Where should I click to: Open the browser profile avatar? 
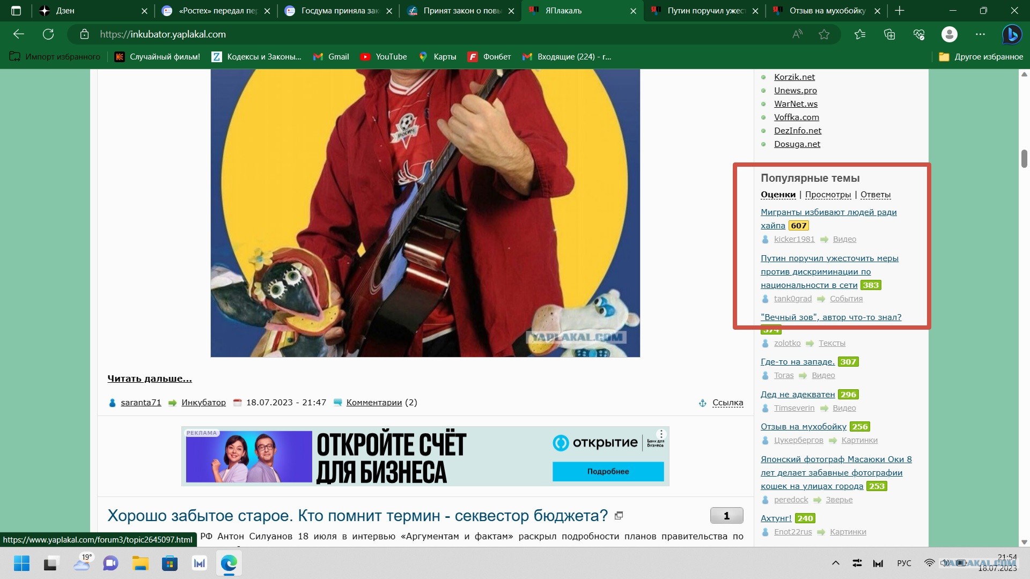[x=950, y=34]
